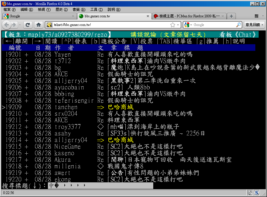
Task: Click the Forward arrow button
Action: tap(14, 25)
